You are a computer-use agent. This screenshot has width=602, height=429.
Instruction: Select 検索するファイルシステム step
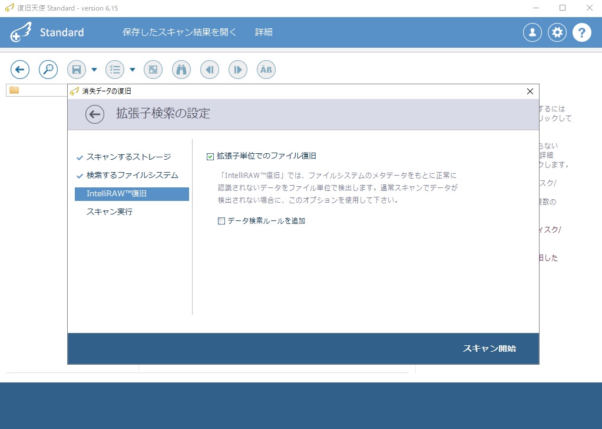(x=132, y=175)
